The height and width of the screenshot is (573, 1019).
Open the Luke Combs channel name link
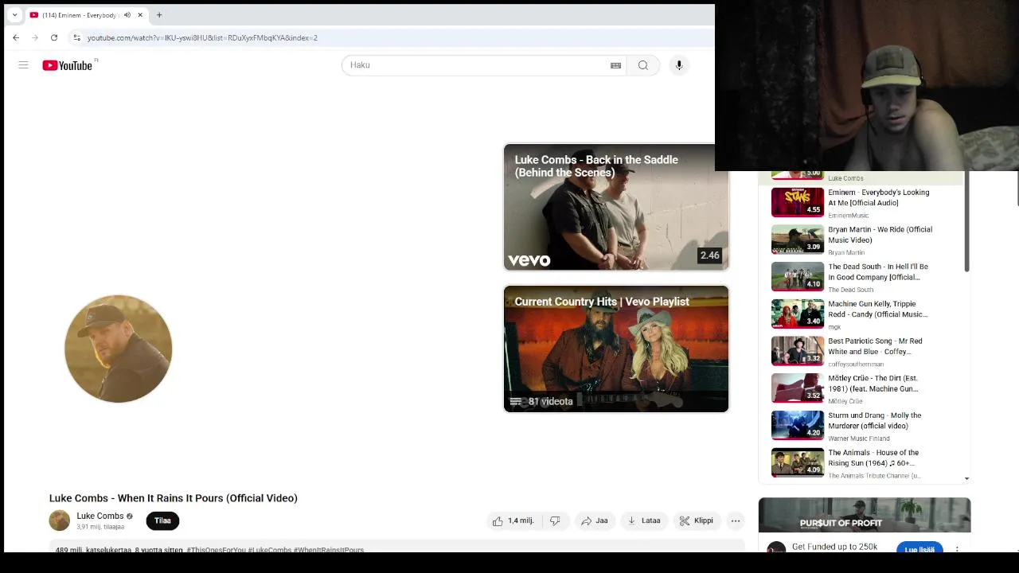(100, 516)
